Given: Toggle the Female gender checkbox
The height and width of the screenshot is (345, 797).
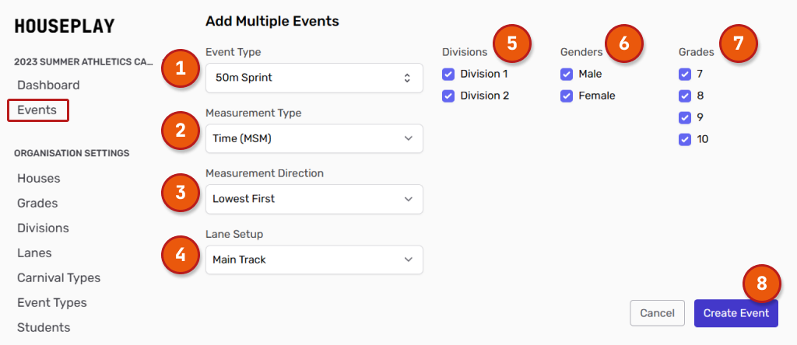Looking at the screenshot, I should click(x=567, y=96).
